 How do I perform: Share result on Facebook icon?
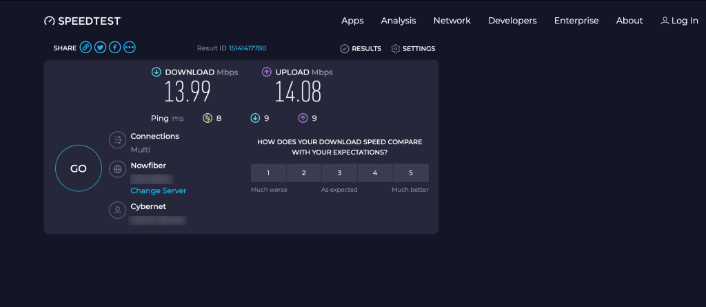(115, 48)
